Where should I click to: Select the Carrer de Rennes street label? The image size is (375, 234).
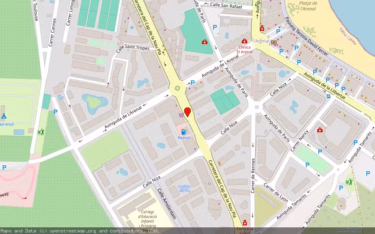253,176
